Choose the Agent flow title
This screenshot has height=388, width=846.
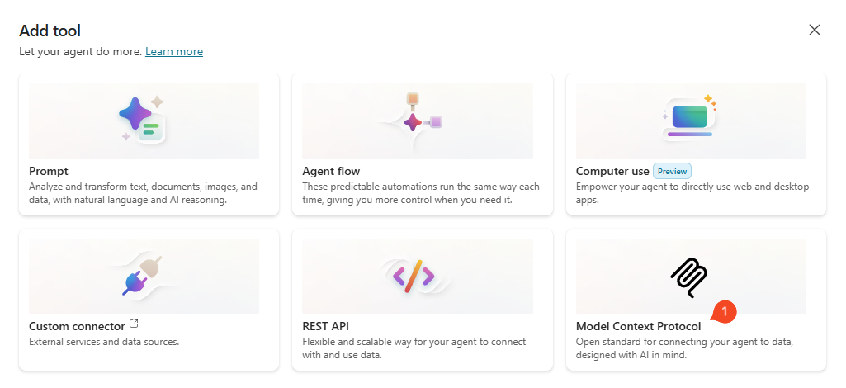331,171
